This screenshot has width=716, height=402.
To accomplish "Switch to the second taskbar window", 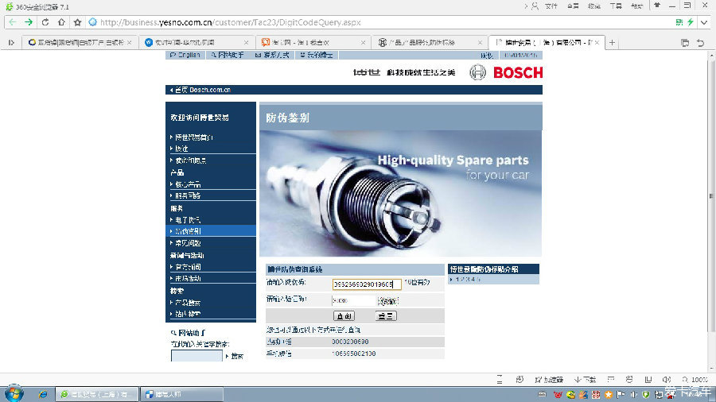I will [181, 394].
